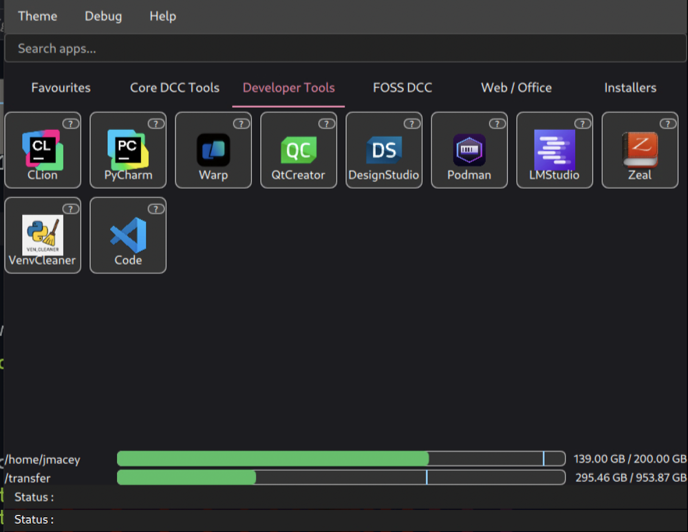Click the PyCharm label text
This screenshot has height=532, width=688.
(x=128, y=175)
